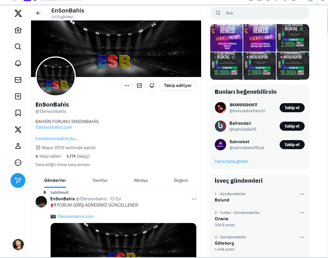
Task: Compose a new post with feather button
Action: [x=18, y=180]
